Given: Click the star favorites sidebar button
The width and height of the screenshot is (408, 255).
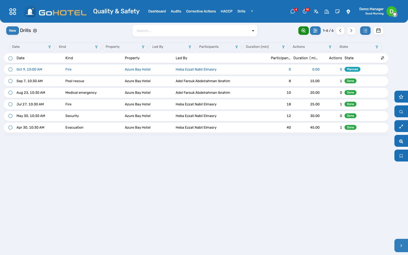Looking at the screenshot, I should tap(401, 97).
